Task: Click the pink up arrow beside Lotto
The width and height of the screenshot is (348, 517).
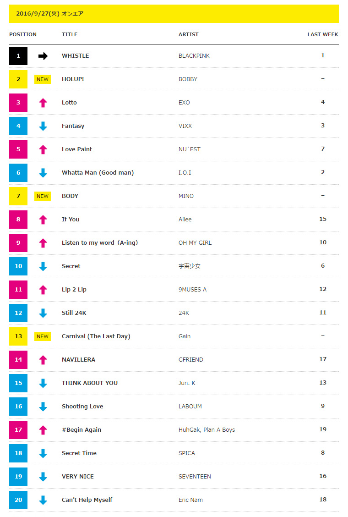Action: (x=43, y=103)
